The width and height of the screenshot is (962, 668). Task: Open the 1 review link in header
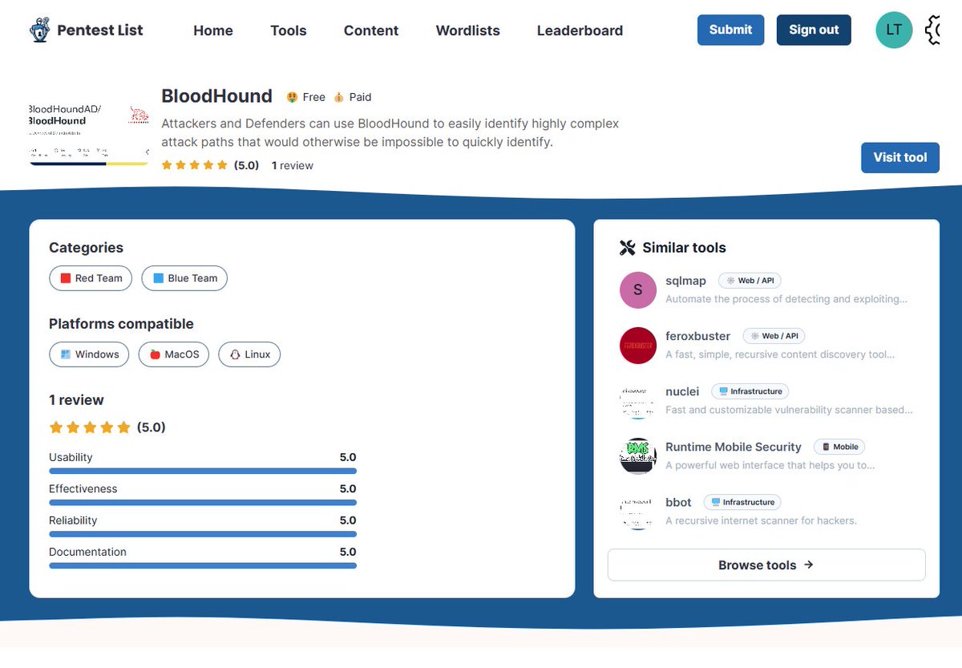(293, 165)
